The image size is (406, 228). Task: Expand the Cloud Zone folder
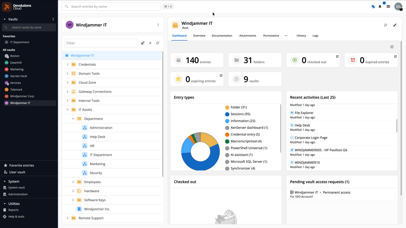coord(67,82)
